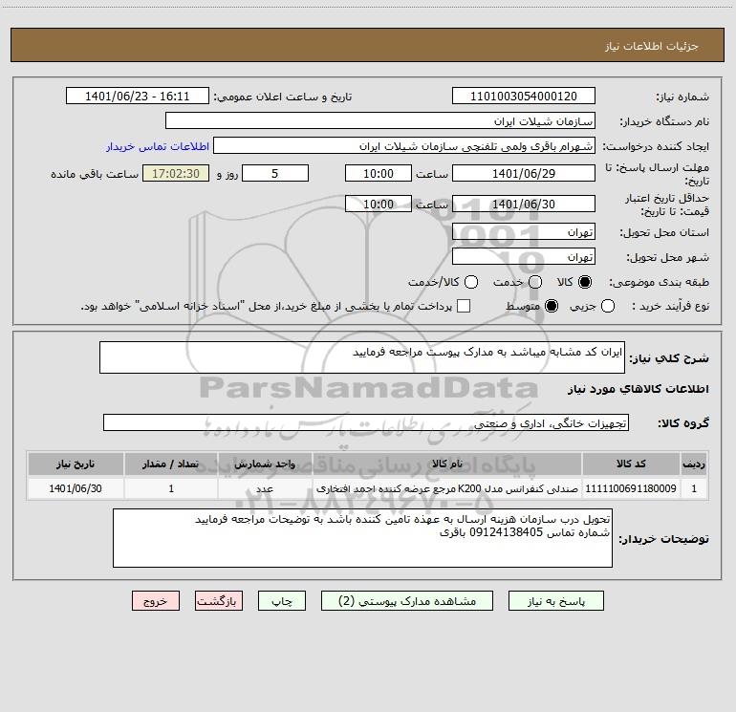Click the need date cell 1401/06/30 in table
Image resolution: width=736 pixels, height=712 pixels.
[76, 488]
